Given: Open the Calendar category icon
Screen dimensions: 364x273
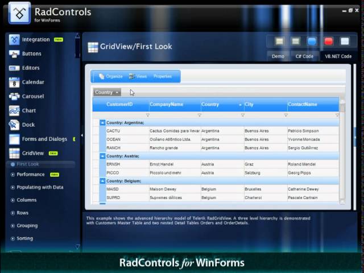Looking at the screenshot, I should click(x=14, y=82).
